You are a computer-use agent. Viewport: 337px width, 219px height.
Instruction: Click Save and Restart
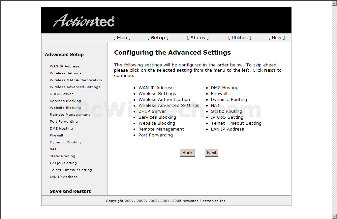point(70,191)
